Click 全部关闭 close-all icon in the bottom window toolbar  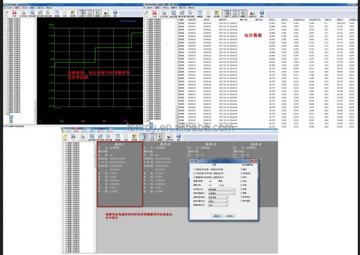(170, 137)
